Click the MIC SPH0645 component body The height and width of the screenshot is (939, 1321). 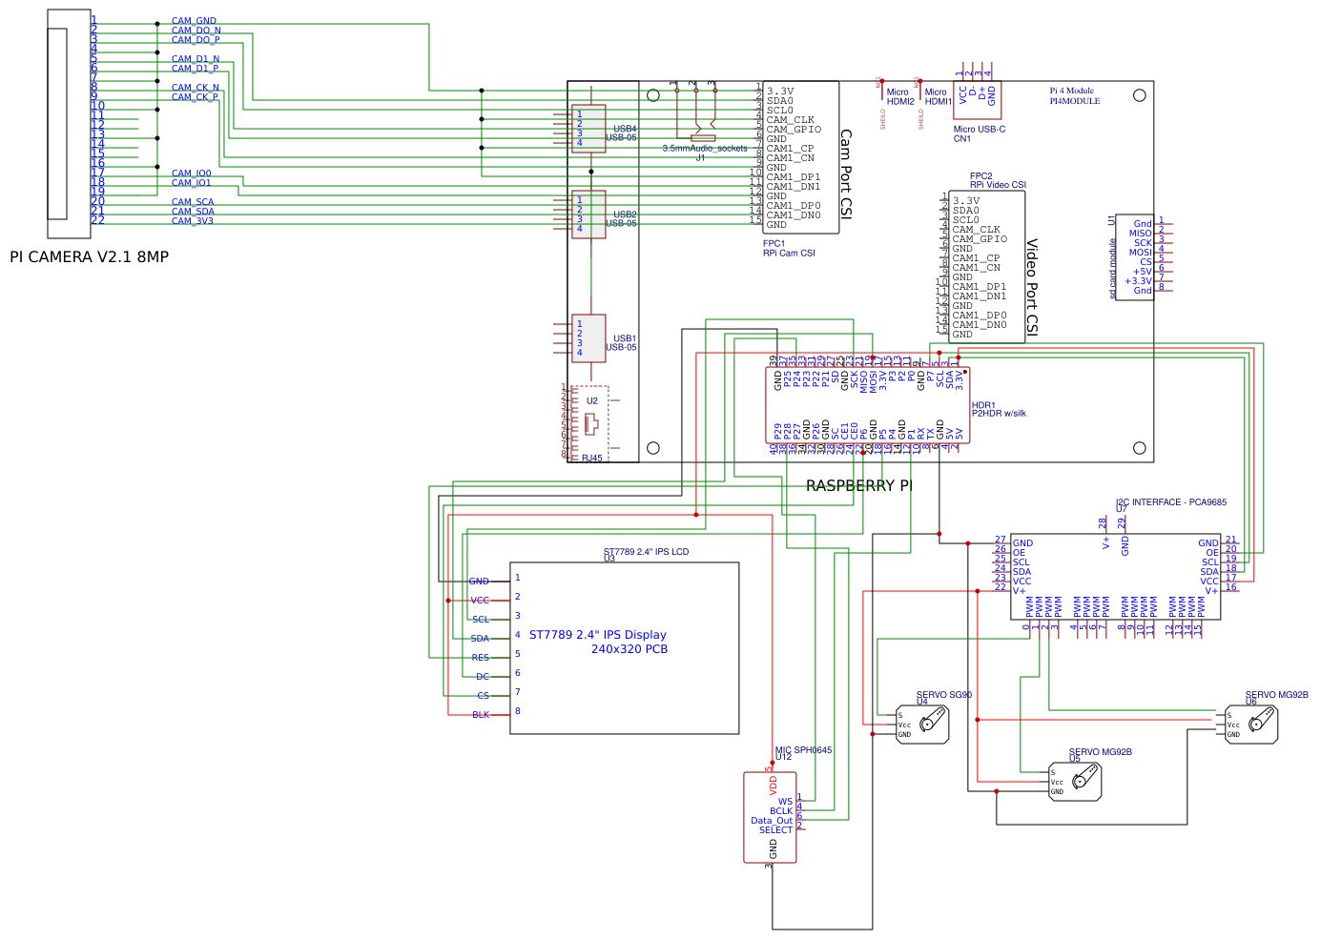(770, 817)
